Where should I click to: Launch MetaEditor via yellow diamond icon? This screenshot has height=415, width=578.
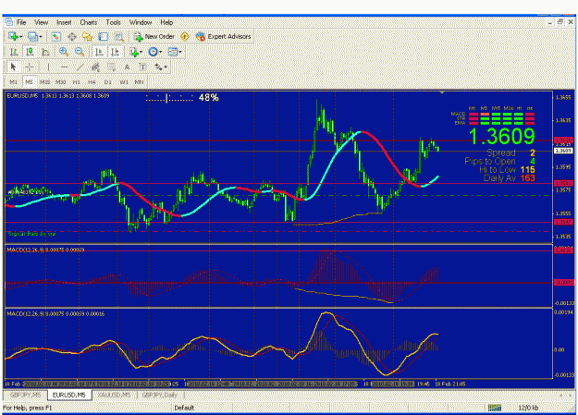tap(185, 36)
